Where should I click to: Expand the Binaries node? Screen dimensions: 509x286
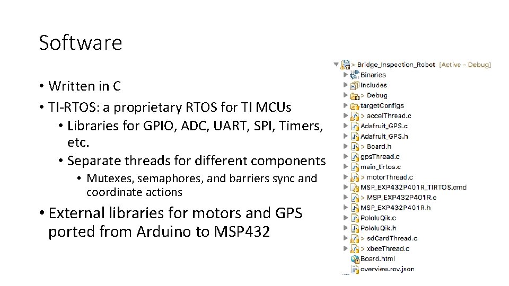[x=345, y=75]
